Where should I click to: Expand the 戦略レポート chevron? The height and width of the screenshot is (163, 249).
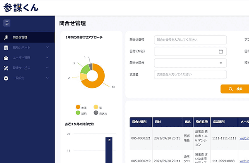(x=47, y=47)
